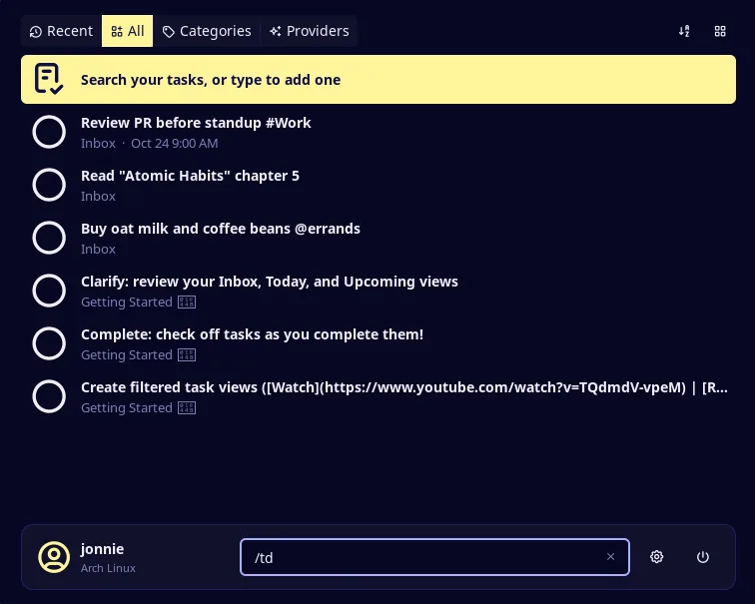Click the power icon
The height and width of the screenshot is (604, 755).
coord(703,557)
